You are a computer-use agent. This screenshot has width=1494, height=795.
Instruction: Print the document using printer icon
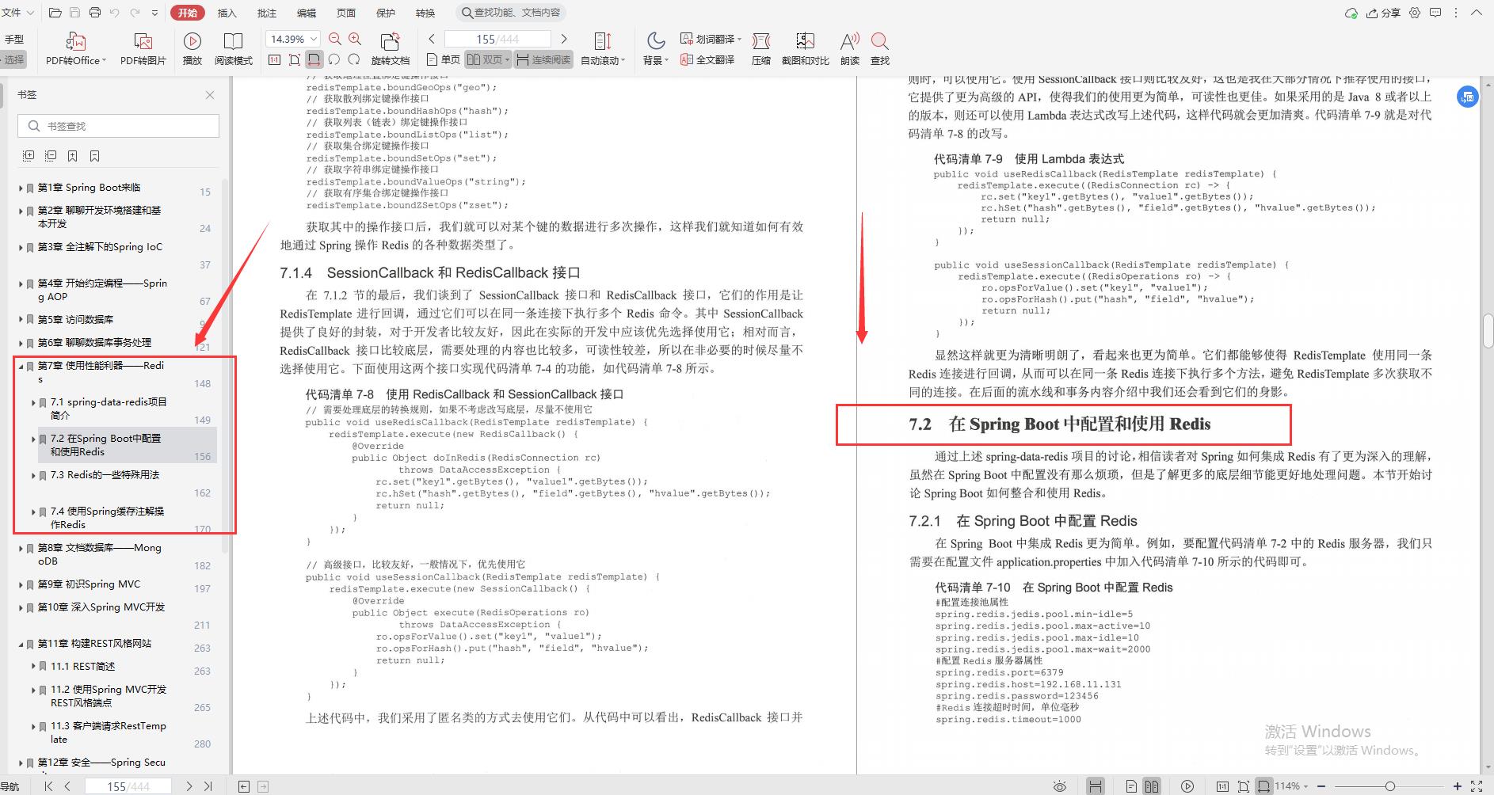point(95,13)
